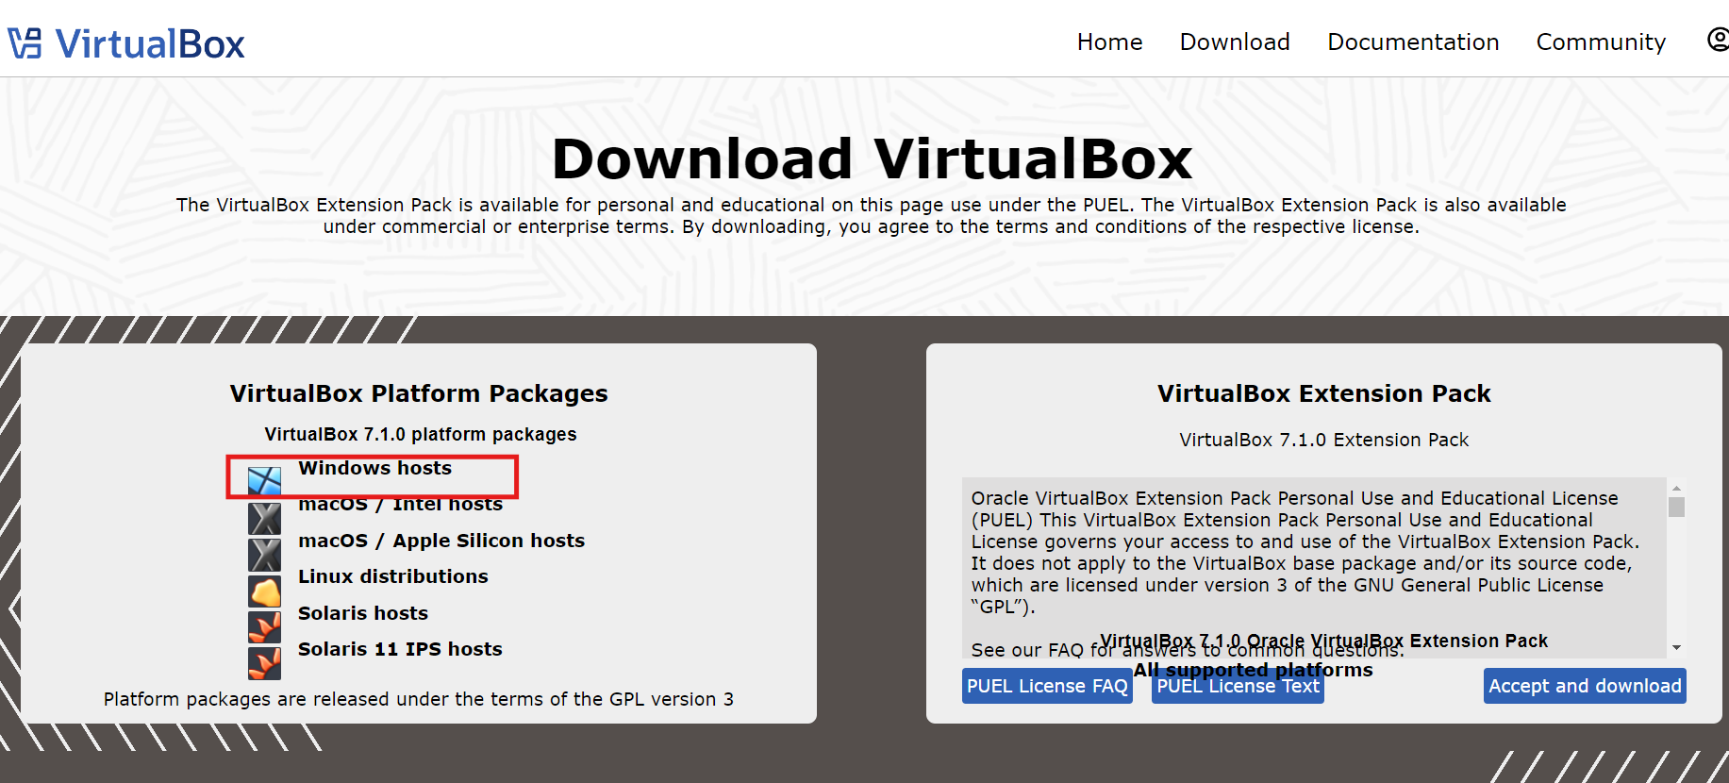Click the license text scrollbar down arrow
The height and width of the screenshot is (783, 1729).
pyautogui.click(x=1676, y=647)
